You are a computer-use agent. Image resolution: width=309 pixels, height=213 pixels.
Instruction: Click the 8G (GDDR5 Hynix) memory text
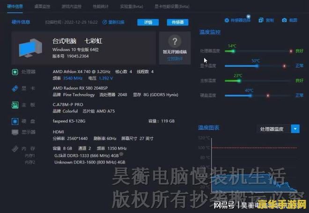pyautogui.click(x=161, y=95)
